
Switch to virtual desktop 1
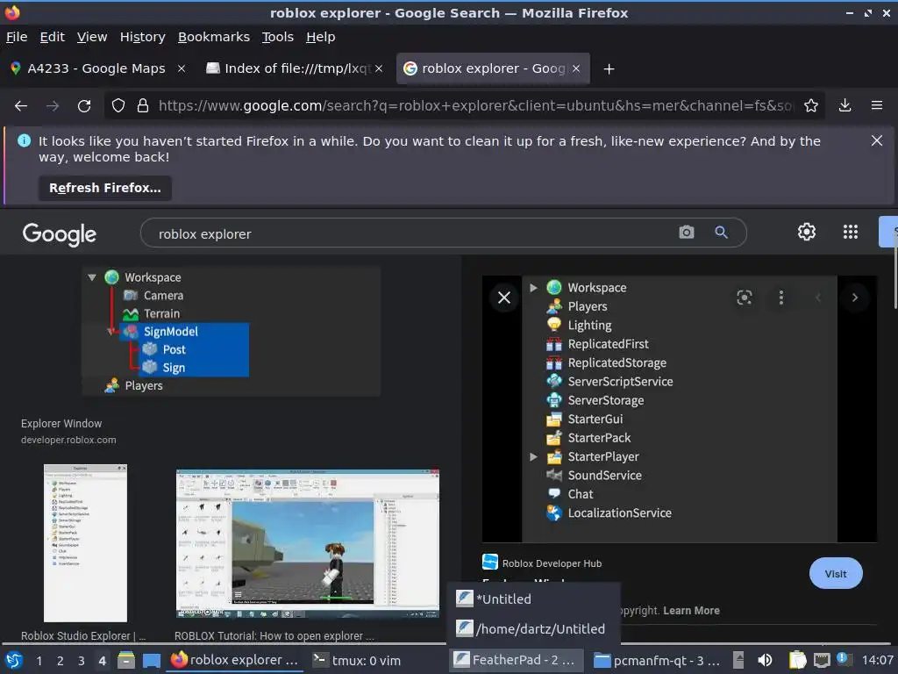pyautogui.click(x=39, y=660)
